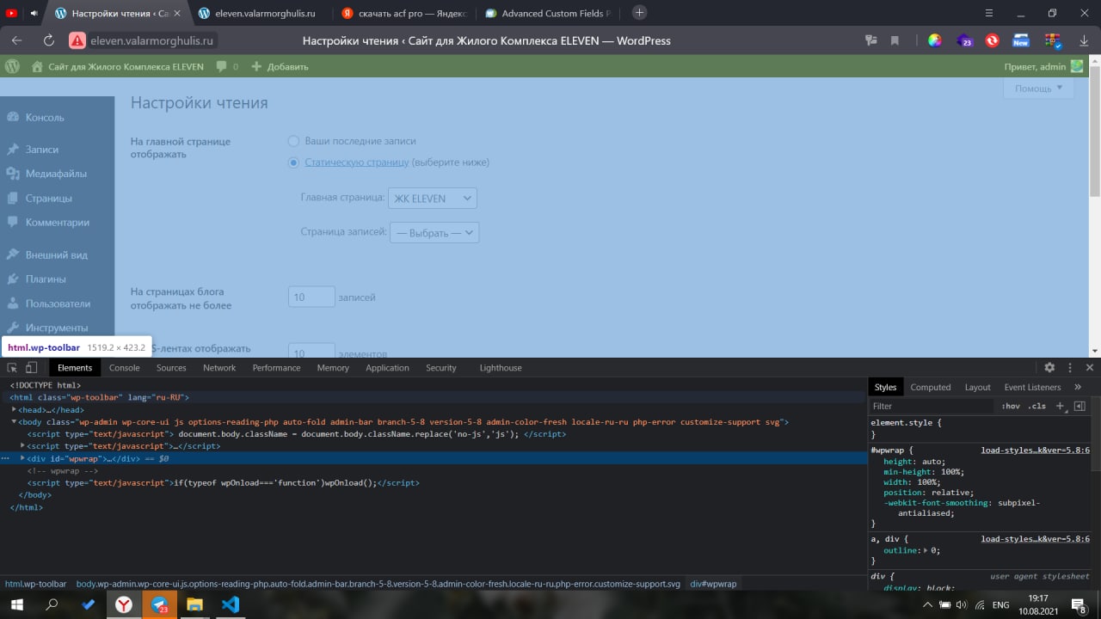Expand the head element node
The image size is (1101, 619).
(14, 410)
